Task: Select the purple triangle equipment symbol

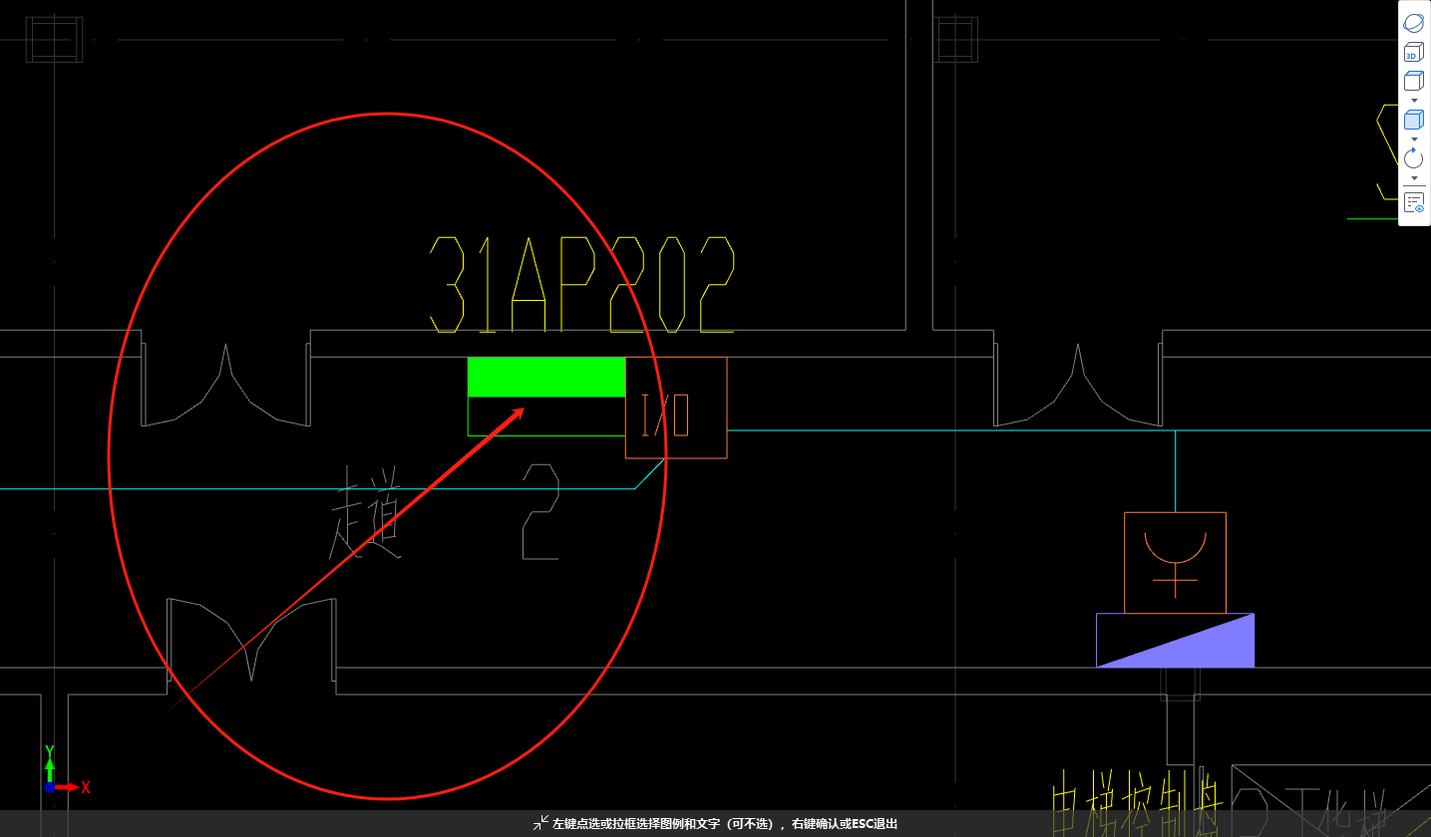Action: tap(1175, 640)
